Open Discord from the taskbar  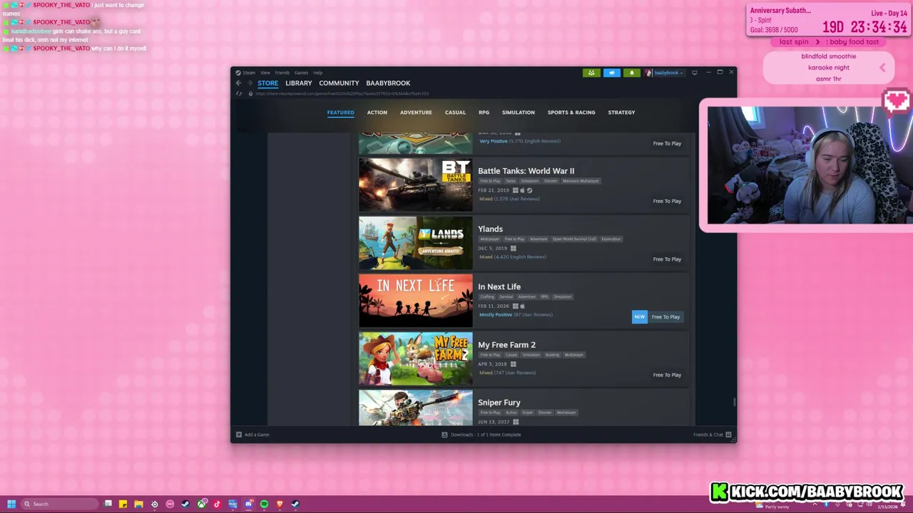tap(248, 504)
